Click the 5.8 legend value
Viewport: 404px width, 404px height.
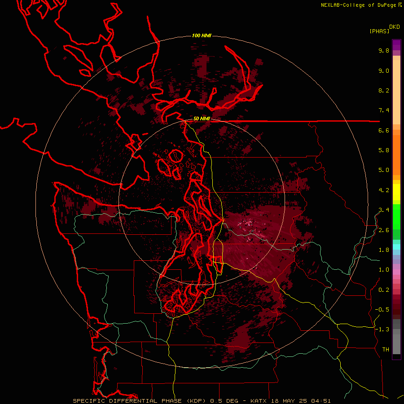pos(384,150)
